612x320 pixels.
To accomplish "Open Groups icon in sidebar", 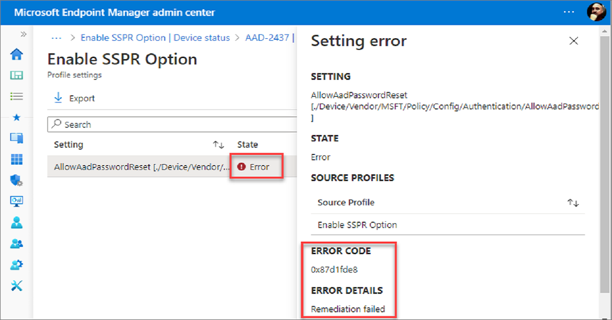I will pos(17,244).
